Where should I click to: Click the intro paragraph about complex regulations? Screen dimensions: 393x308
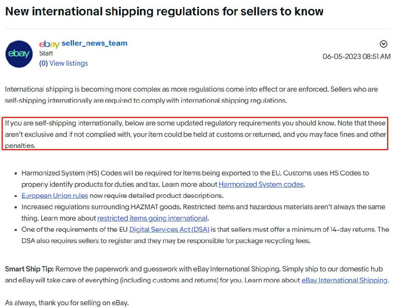(191, 95)
